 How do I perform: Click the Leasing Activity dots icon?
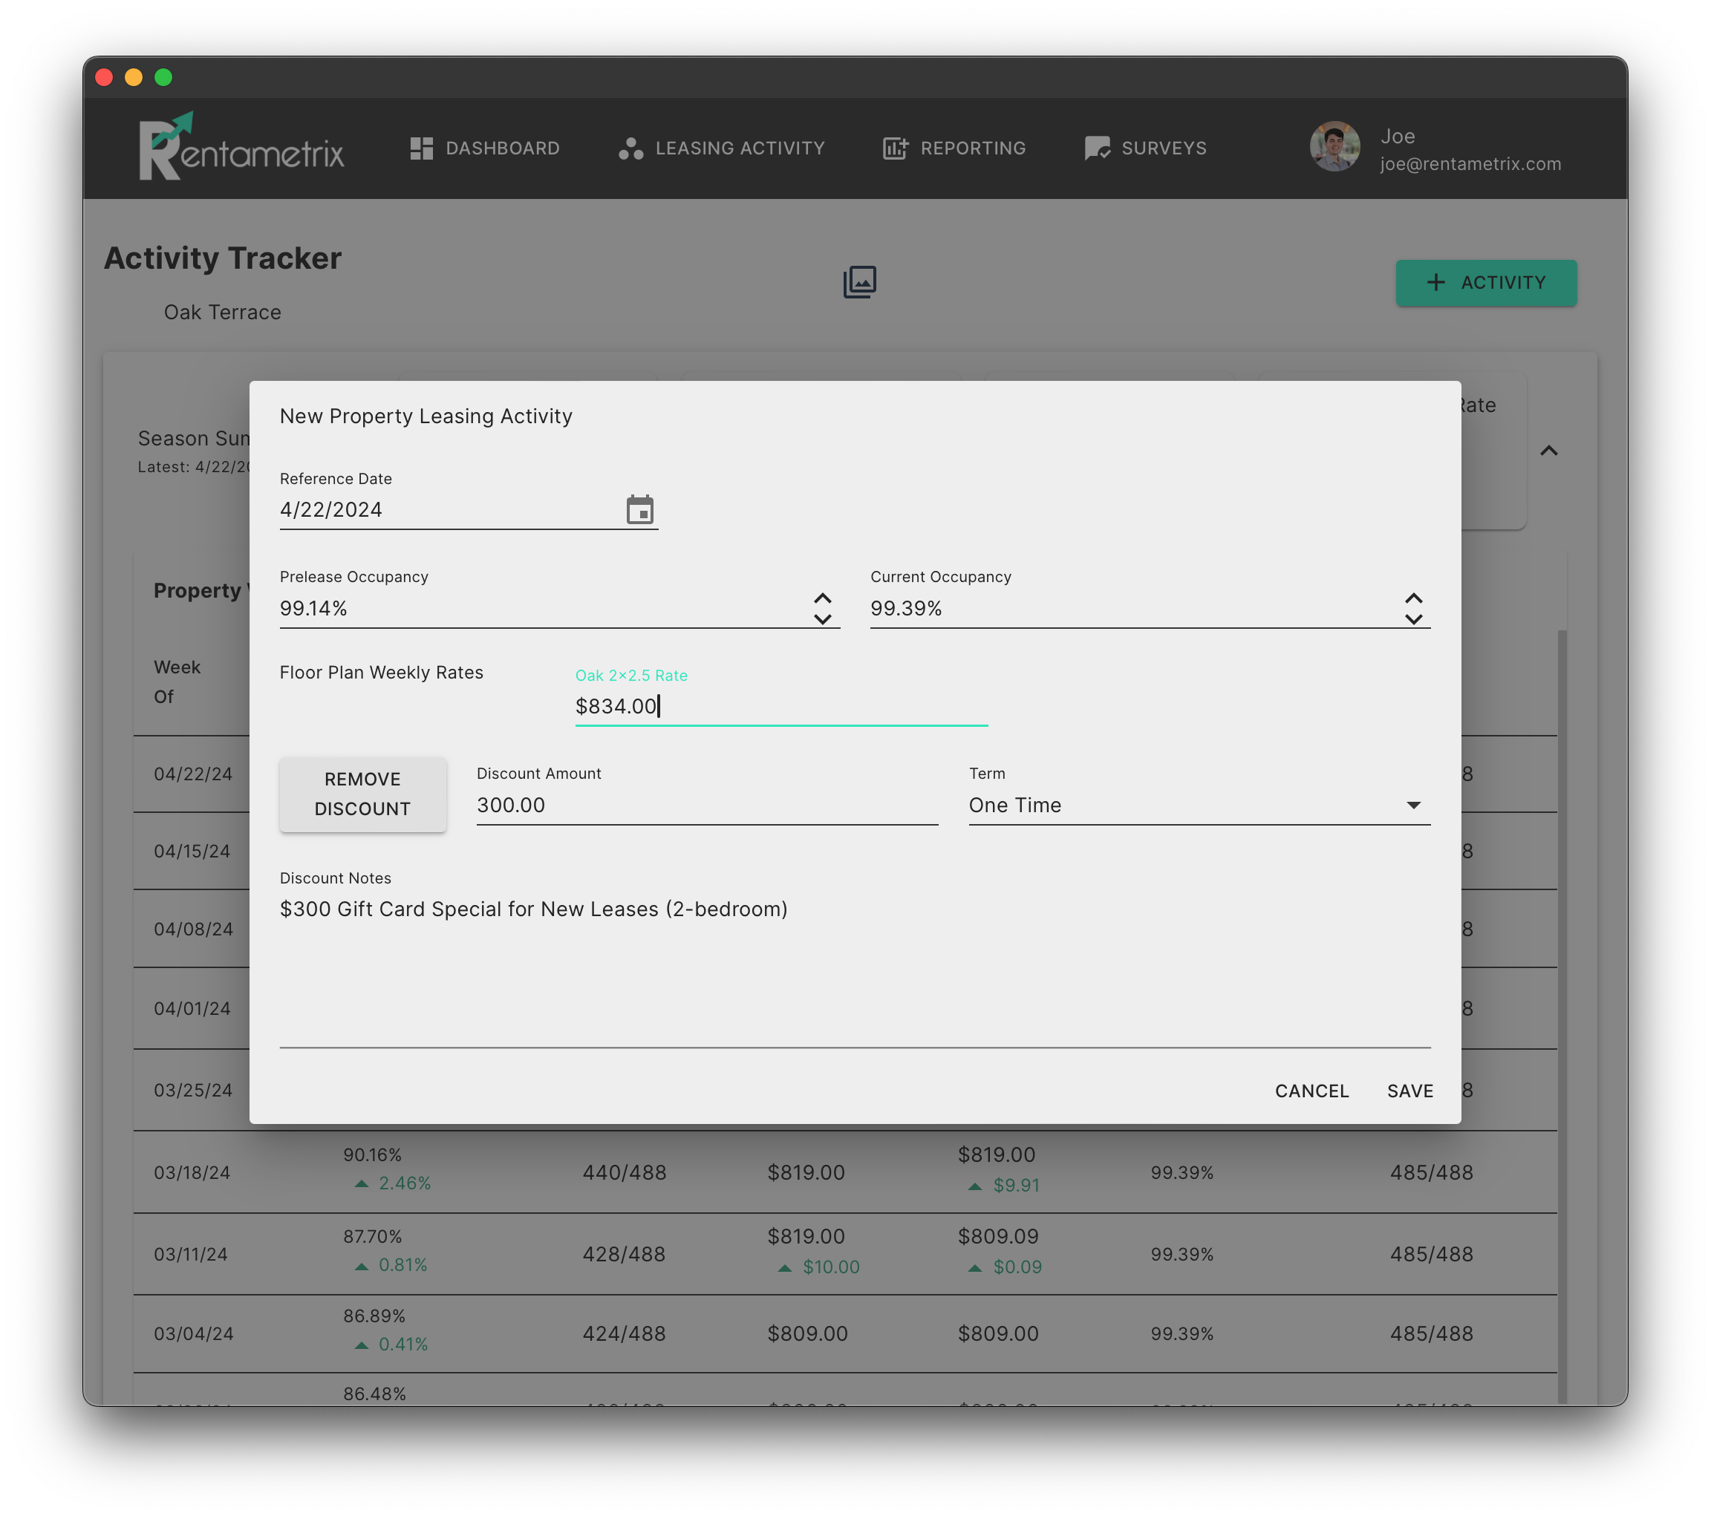pyautogui.click(x=630, y=148)
